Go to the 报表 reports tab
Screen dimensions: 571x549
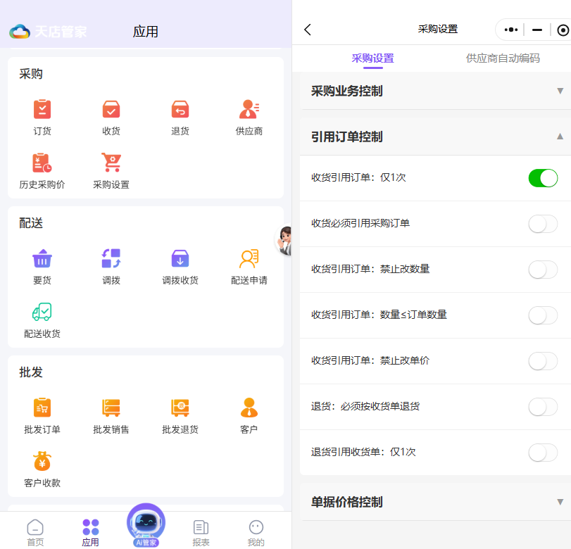tap(201, 532)
